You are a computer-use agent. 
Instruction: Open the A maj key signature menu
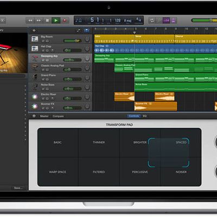127,20
